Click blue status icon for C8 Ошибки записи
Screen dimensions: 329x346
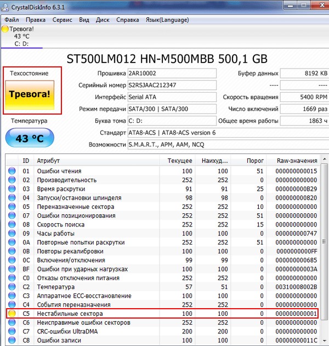click(13, 341)
